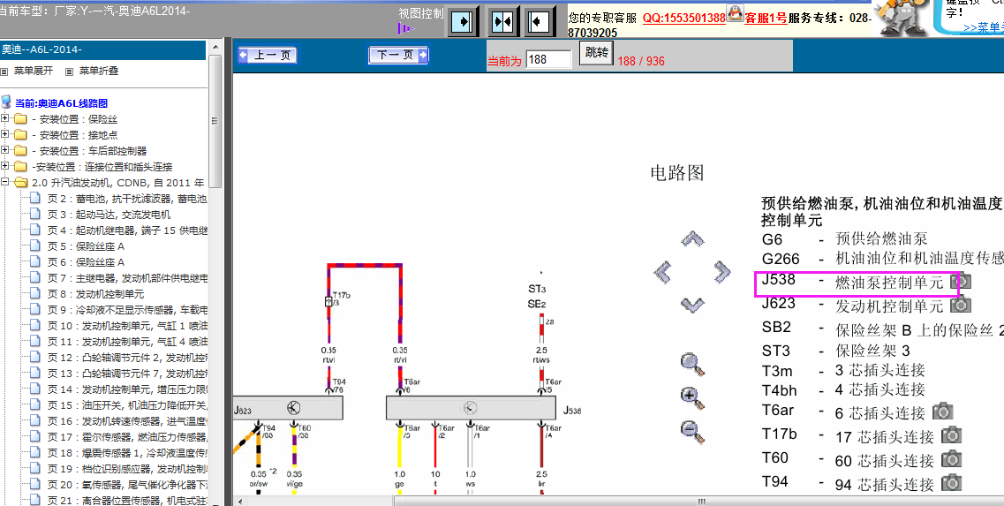Expand the 安装位置 : 接地点 folder

5,135
